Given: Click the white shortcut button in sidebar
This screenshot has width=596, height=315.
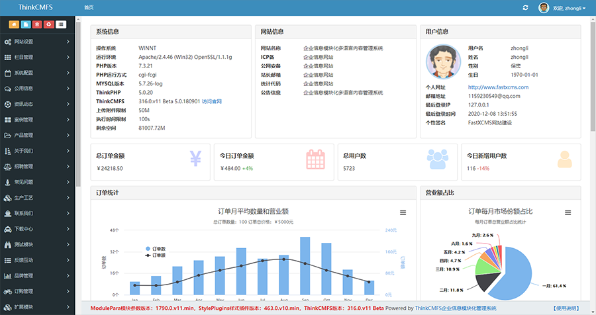Looking at the screenshot, I should 61,24.
